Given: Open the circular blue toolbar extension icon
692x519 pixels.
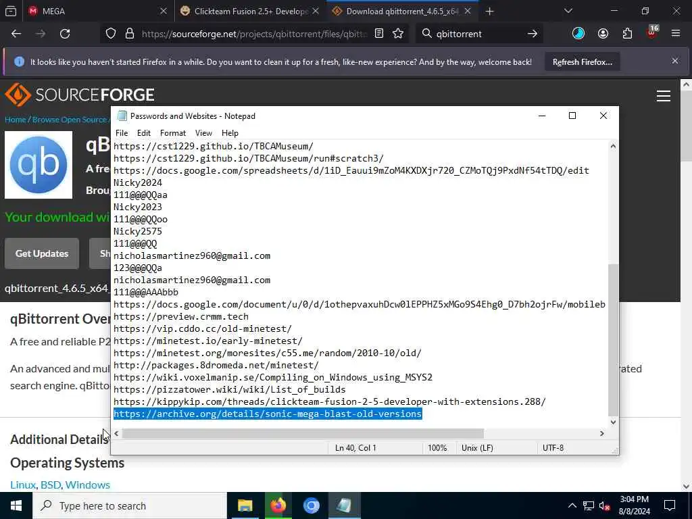Looking at the screenshot, I should point(578,34).
